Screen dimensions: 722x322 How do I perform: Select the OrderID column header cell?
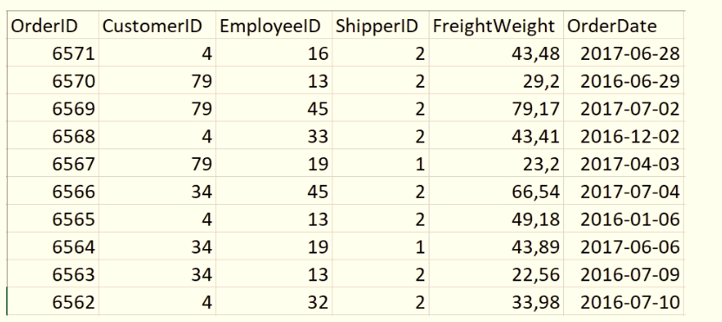[52, 26]
